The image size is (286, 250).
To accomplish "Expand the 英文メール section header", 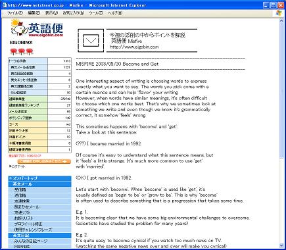I will pos(40,184).
